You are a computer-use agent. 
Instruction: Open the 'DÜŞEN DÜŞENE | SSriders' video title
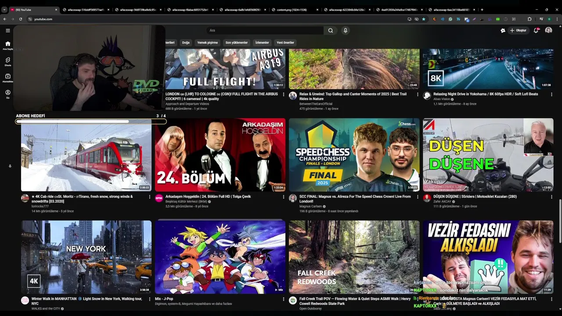[x=475, y=197]
